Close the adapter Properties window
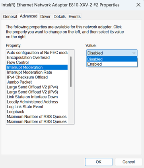Image resolution: width=144 pixels, height=168 pixels. point(138,5)
